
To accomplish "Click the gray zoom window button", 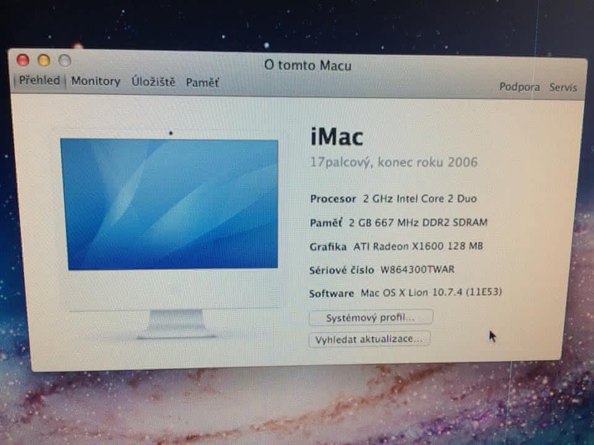I will pos(65,61).
